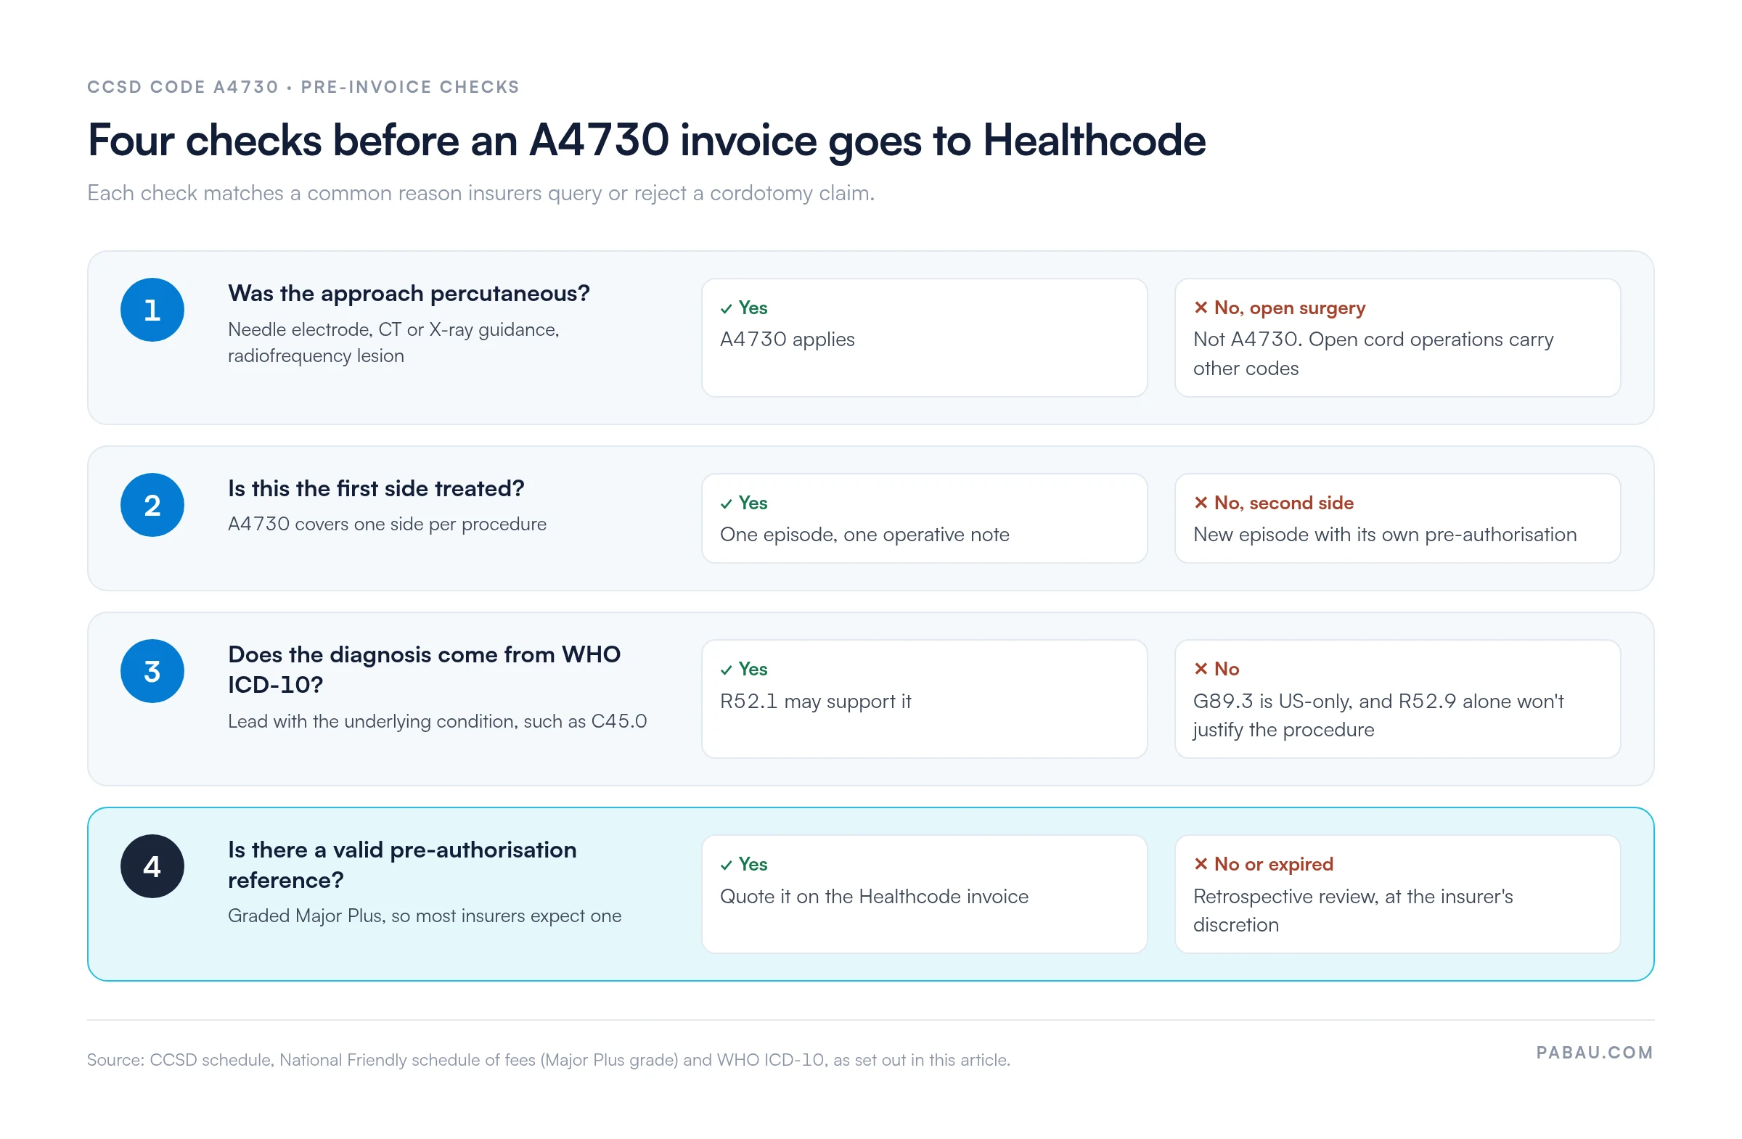Click 'Quote it on the Healthcode invoice'
Screen dimensions: 1742x1139
pyautogui.click(x=874, y=897)
